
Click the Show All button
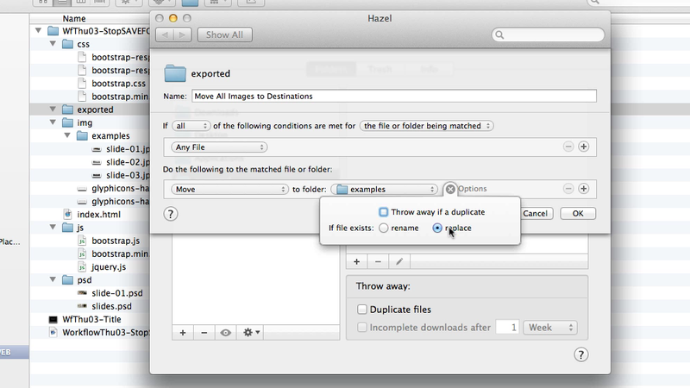pyautogui.click(x=224, y=34)
